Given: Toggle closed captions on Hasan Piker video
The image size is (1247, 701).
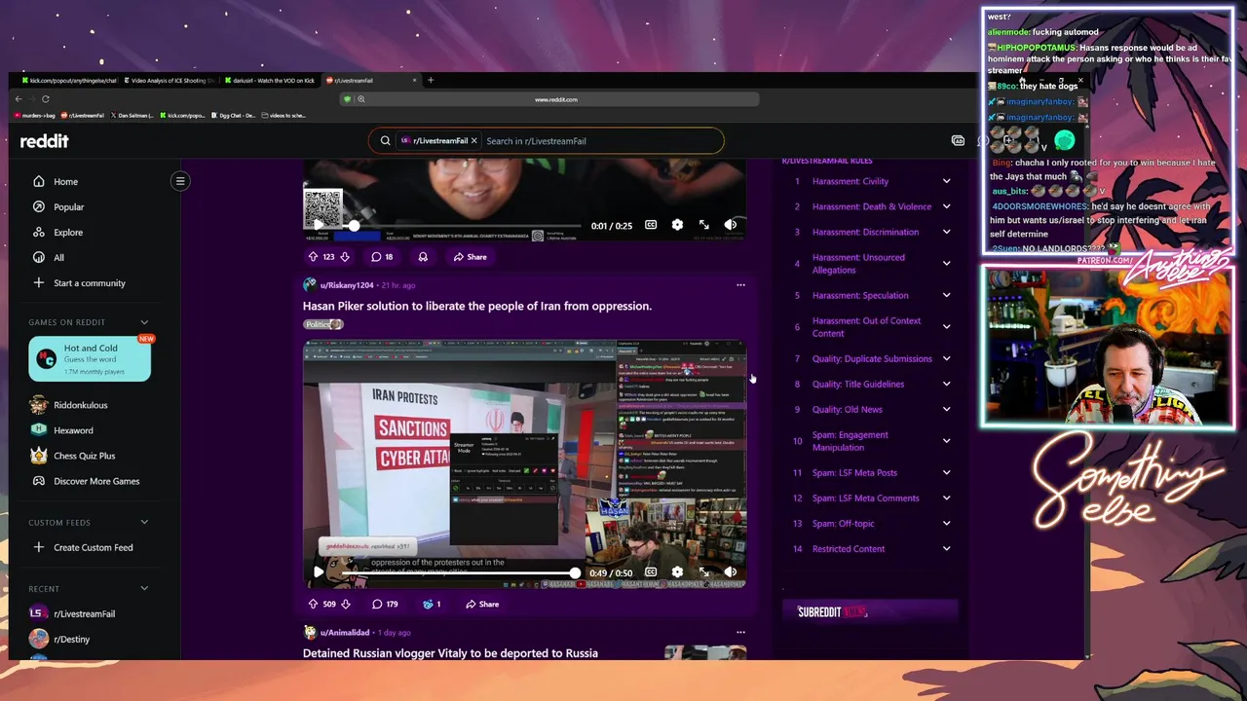Looking at the screenshot, I should 651,572.
